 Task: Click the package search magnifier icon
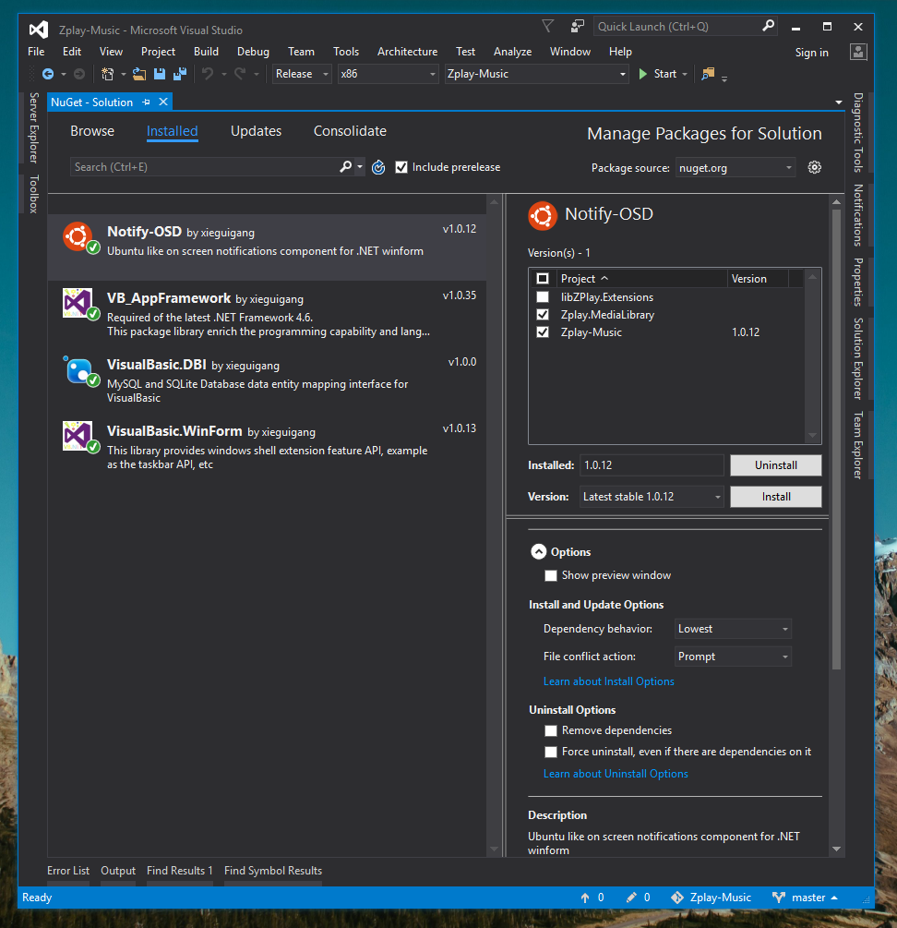point(346,167)
